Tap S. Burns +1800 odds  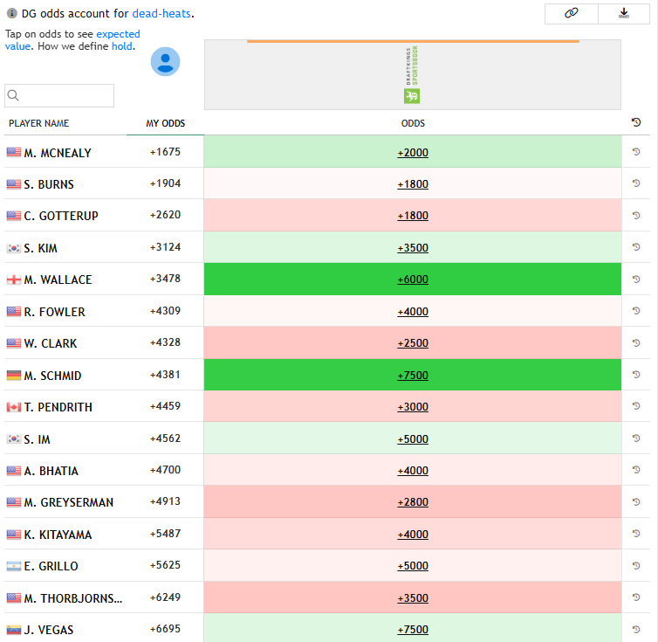click(x=413, y=184)
